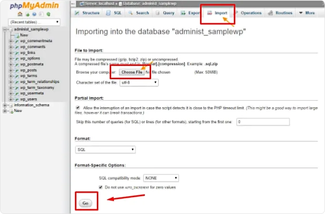
Task: Switch to the SQL tab
Action: point(114,13)
